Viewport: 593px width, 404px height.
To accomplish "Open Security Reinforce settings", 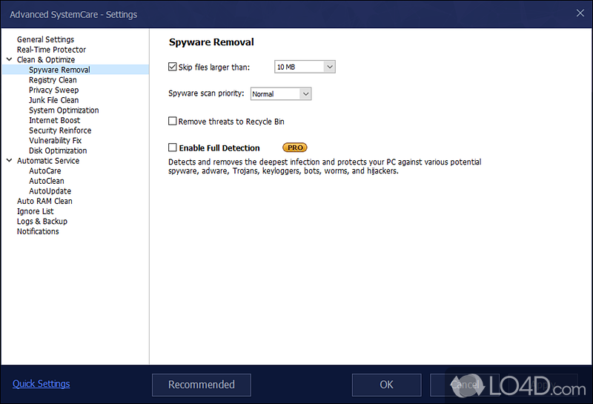I will coord(60,130).
